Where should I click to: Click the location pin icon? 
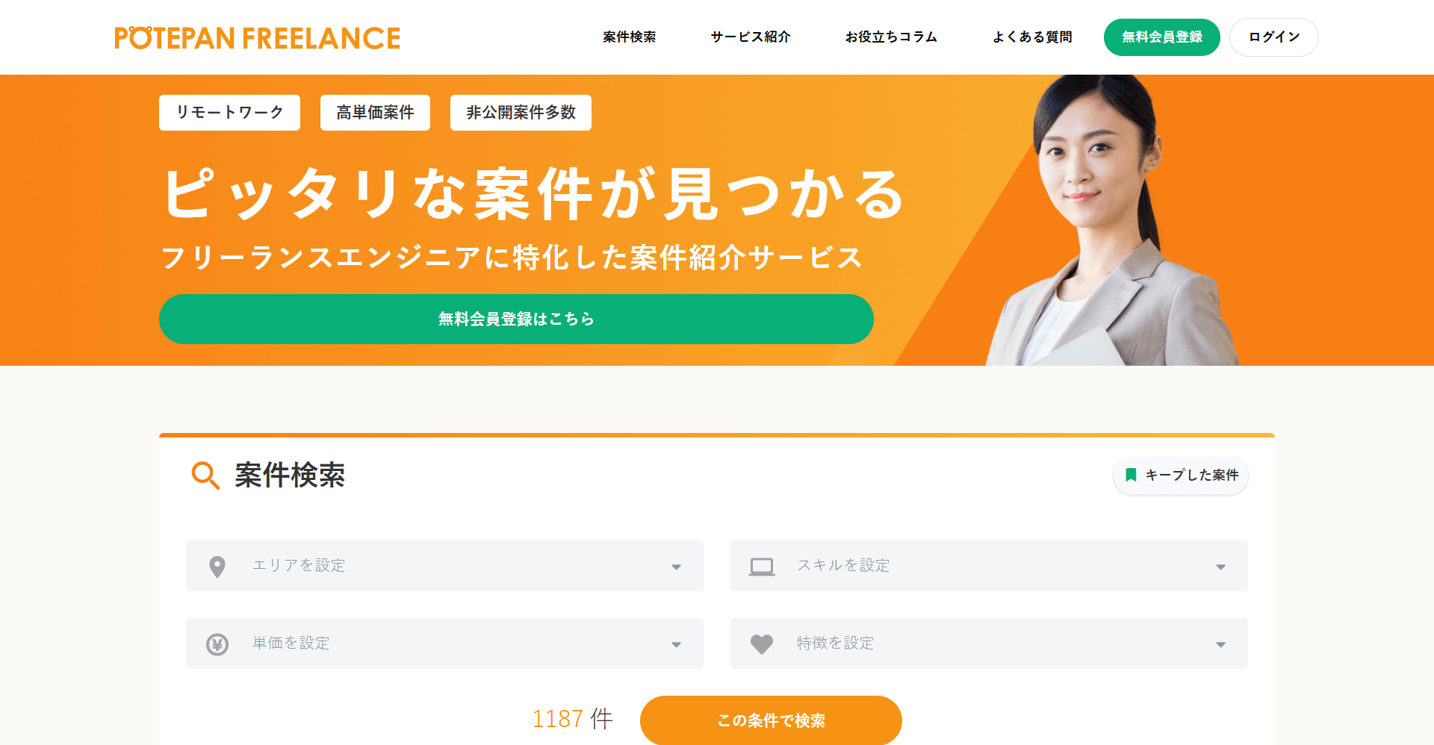(217, 567)
